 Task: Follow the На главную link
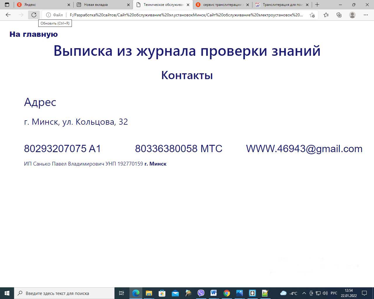[x=34, y=34]
